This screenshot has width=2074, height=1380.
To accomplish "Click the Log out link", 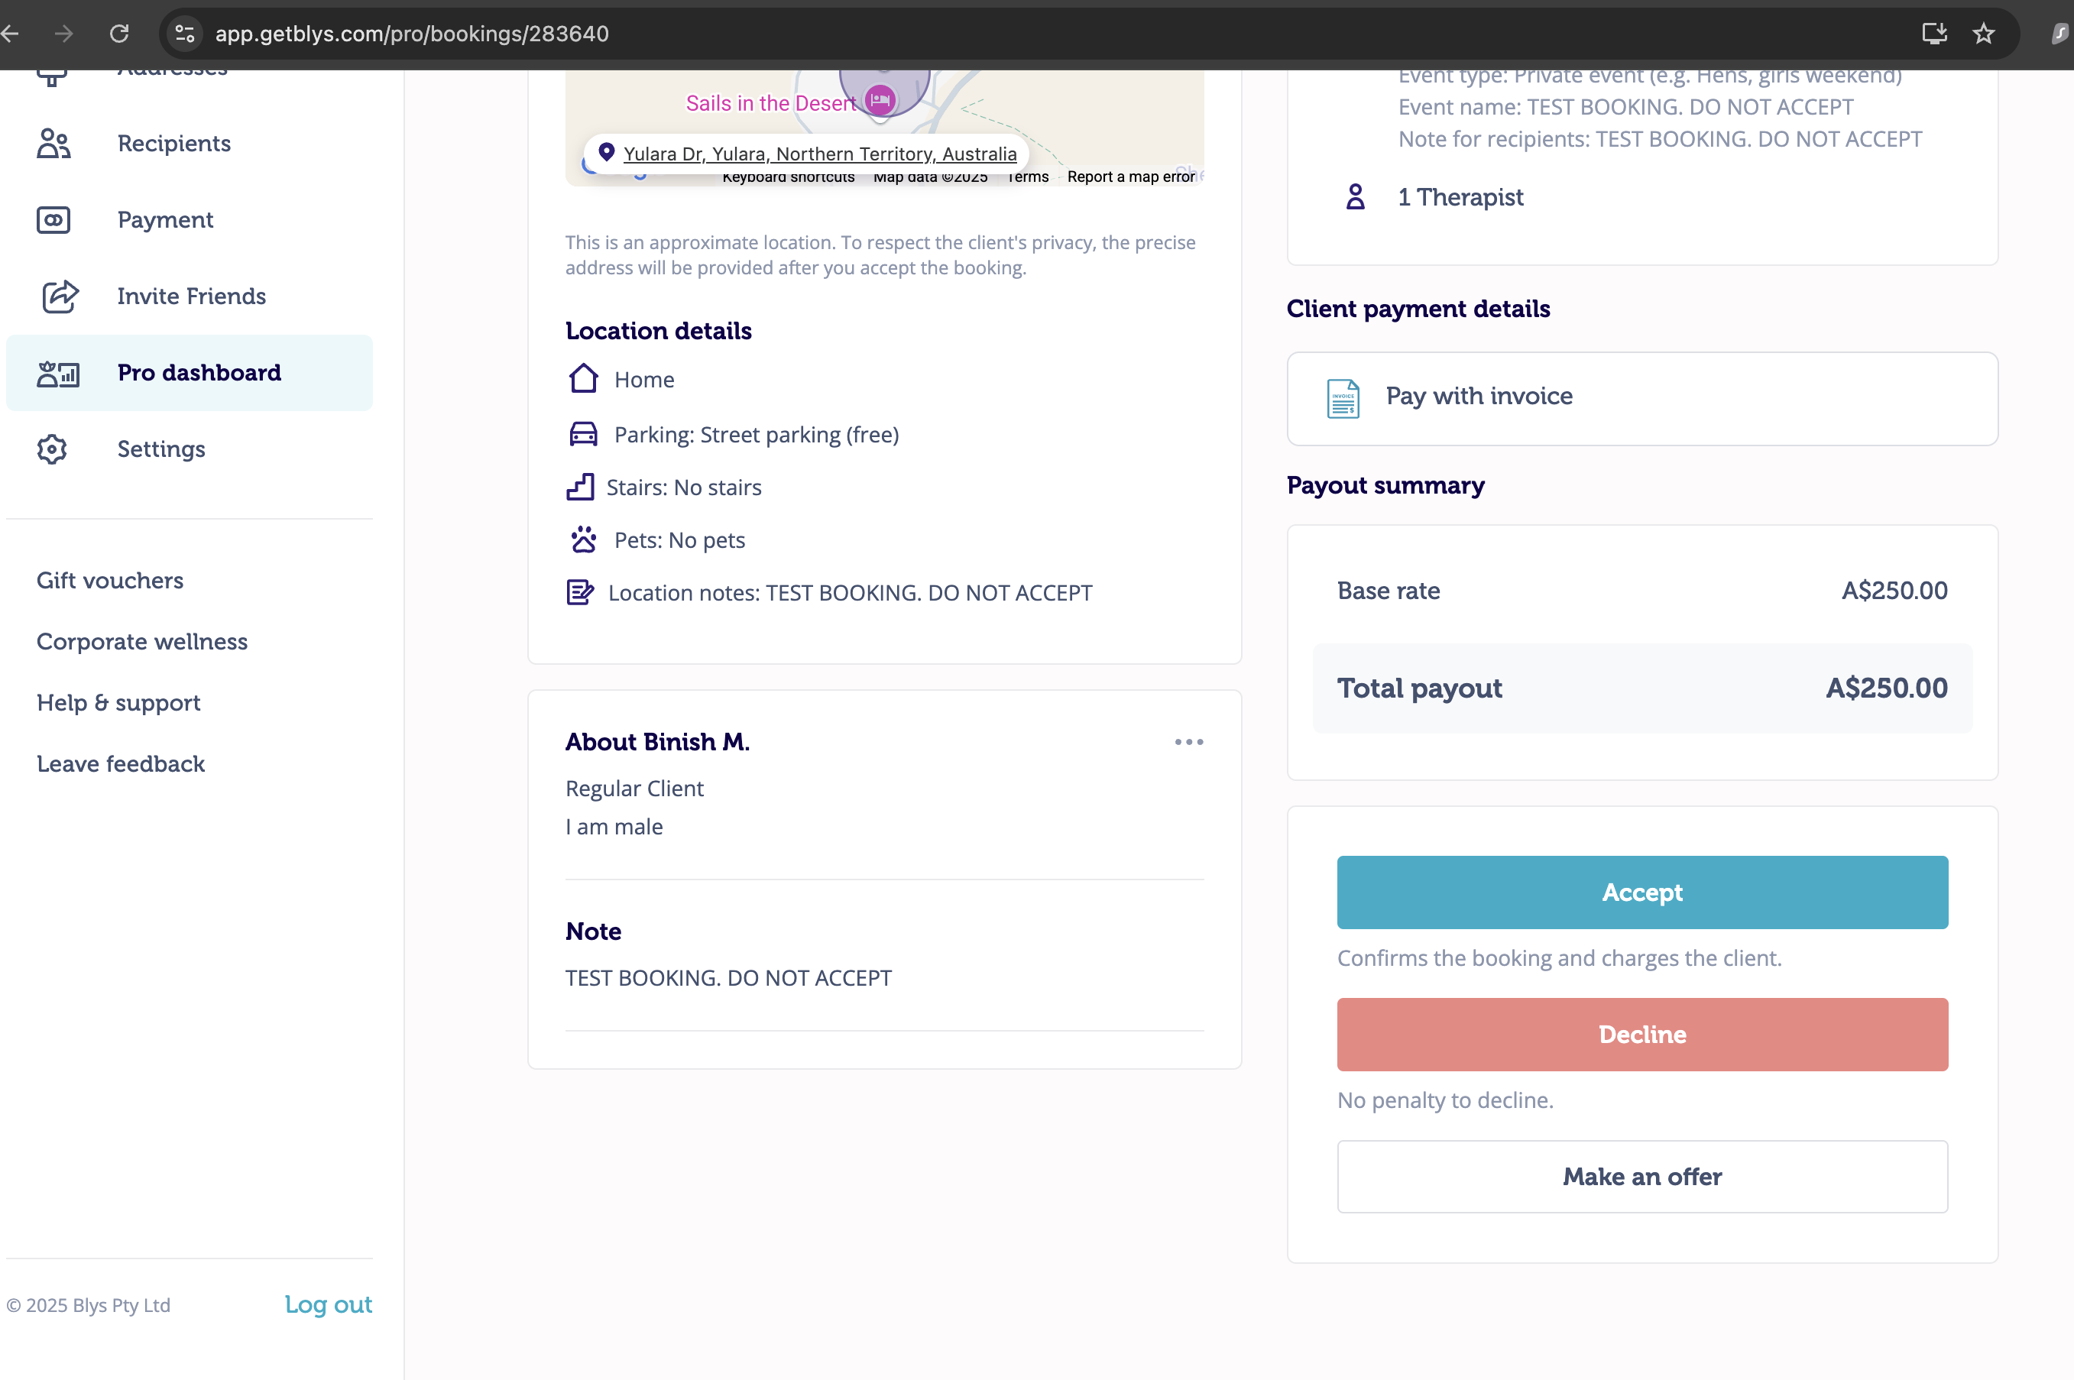I will tap(328, 1304).
